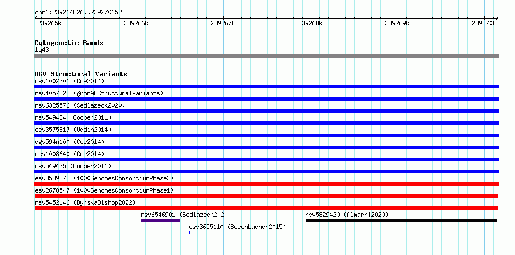
Task: Select the esv3589272 red variant bar
Action: 266,184
